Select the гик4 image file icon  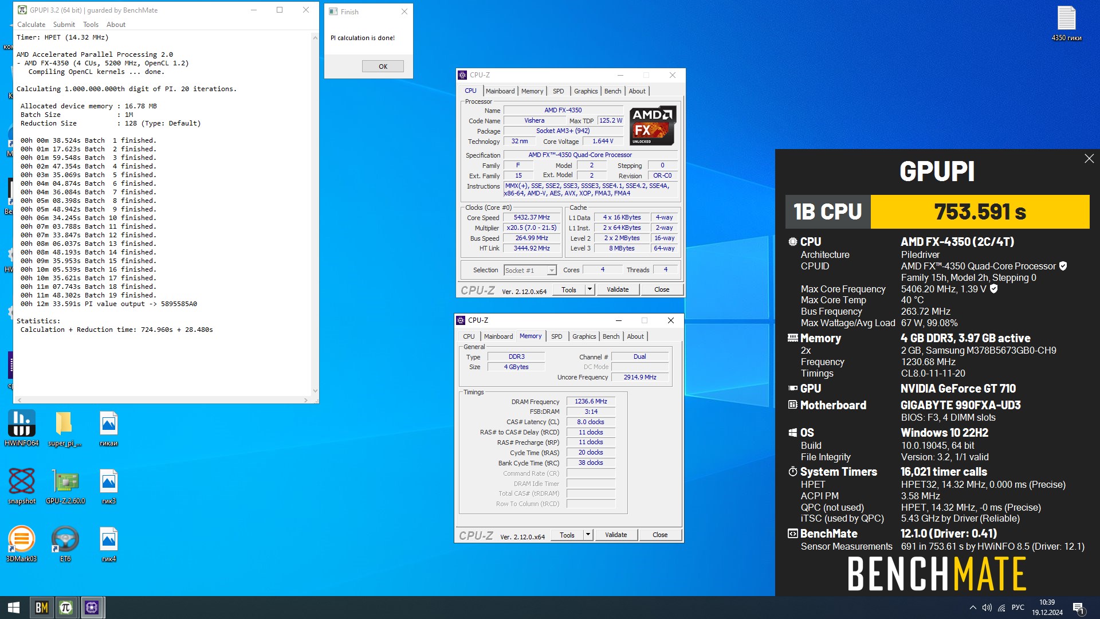pyautogui.click(x=108, y=544)
